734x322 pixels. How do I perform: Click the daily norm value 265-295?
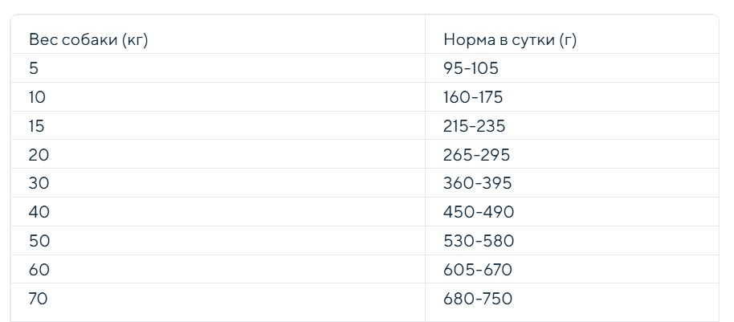[476, 154]
